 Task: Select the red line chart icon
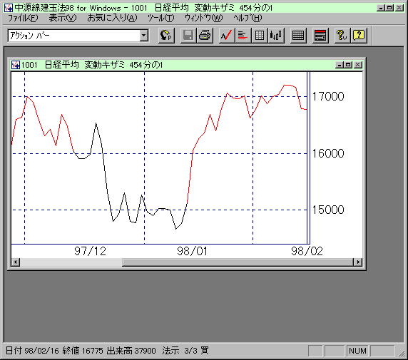(x=226, y=35)
